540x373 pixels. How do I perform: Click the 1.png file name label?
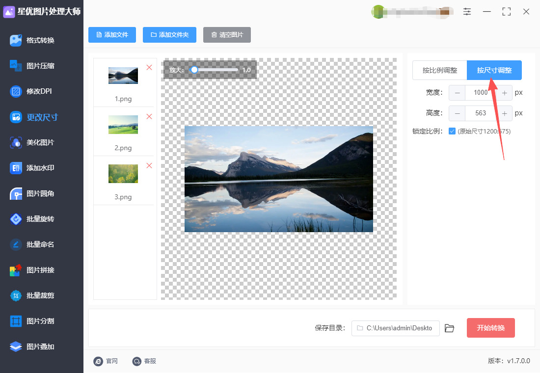[123, 99]
